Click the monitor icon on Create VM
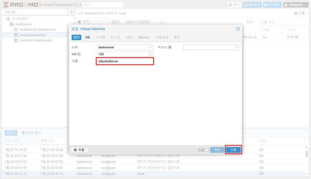Screen dimensions: 311x179 click(245, 5)
